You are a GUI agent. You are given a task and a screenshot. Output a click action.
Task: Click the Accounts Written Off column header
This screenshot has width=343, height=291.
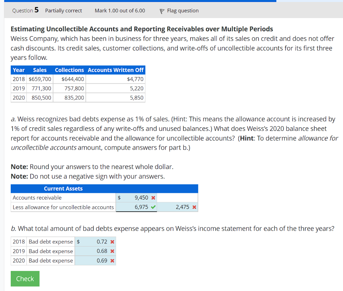116,70
